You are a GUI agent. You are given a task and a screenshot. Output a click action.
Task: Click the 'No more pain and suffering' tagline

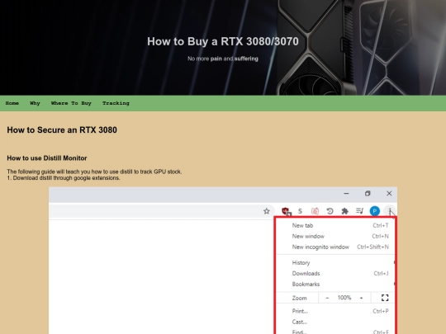coord(223,59)
